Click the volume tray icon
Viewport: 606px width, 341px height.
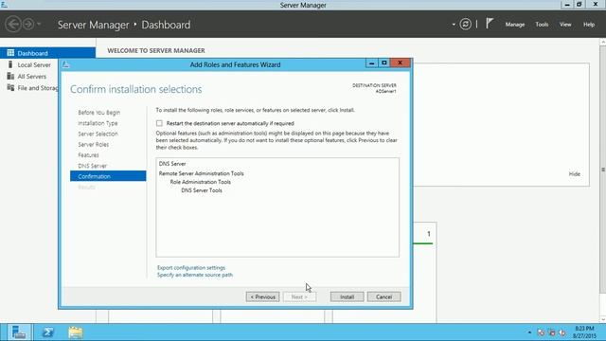pos(562,332)
